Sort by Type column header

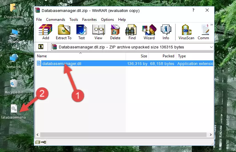tap(195, 56)
